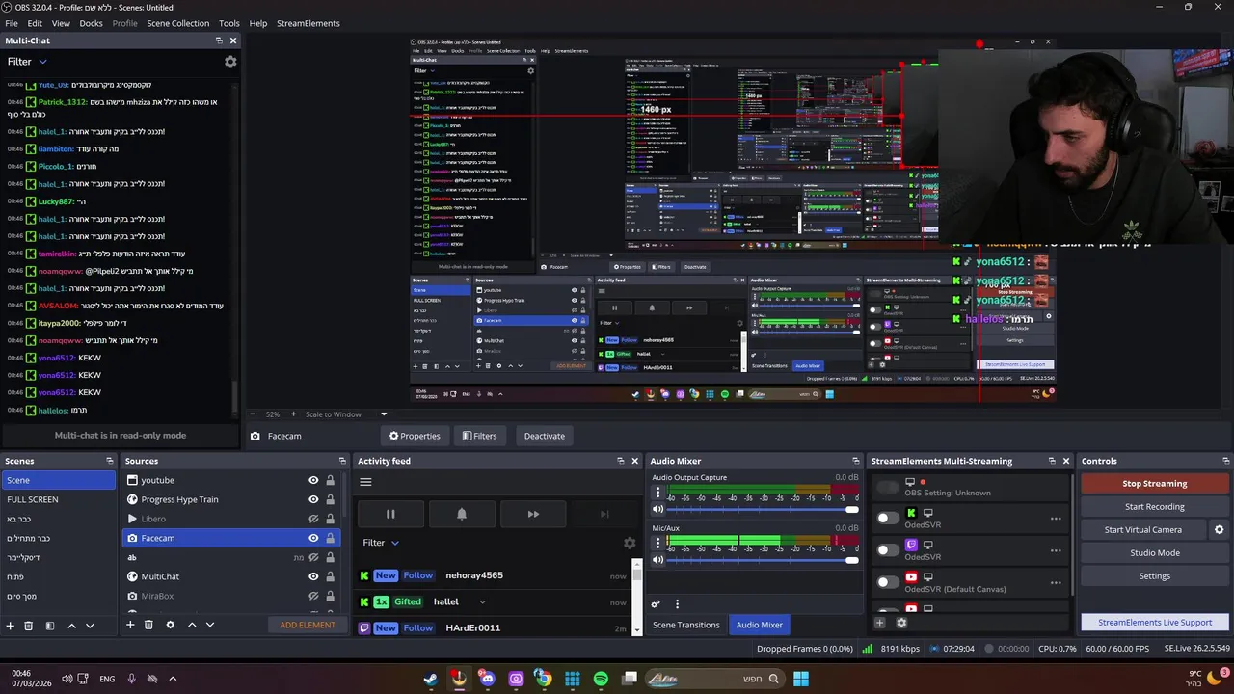This screenshot has height=694, width=1234.
Task: Show the MiraBox source
Action: 313,596
